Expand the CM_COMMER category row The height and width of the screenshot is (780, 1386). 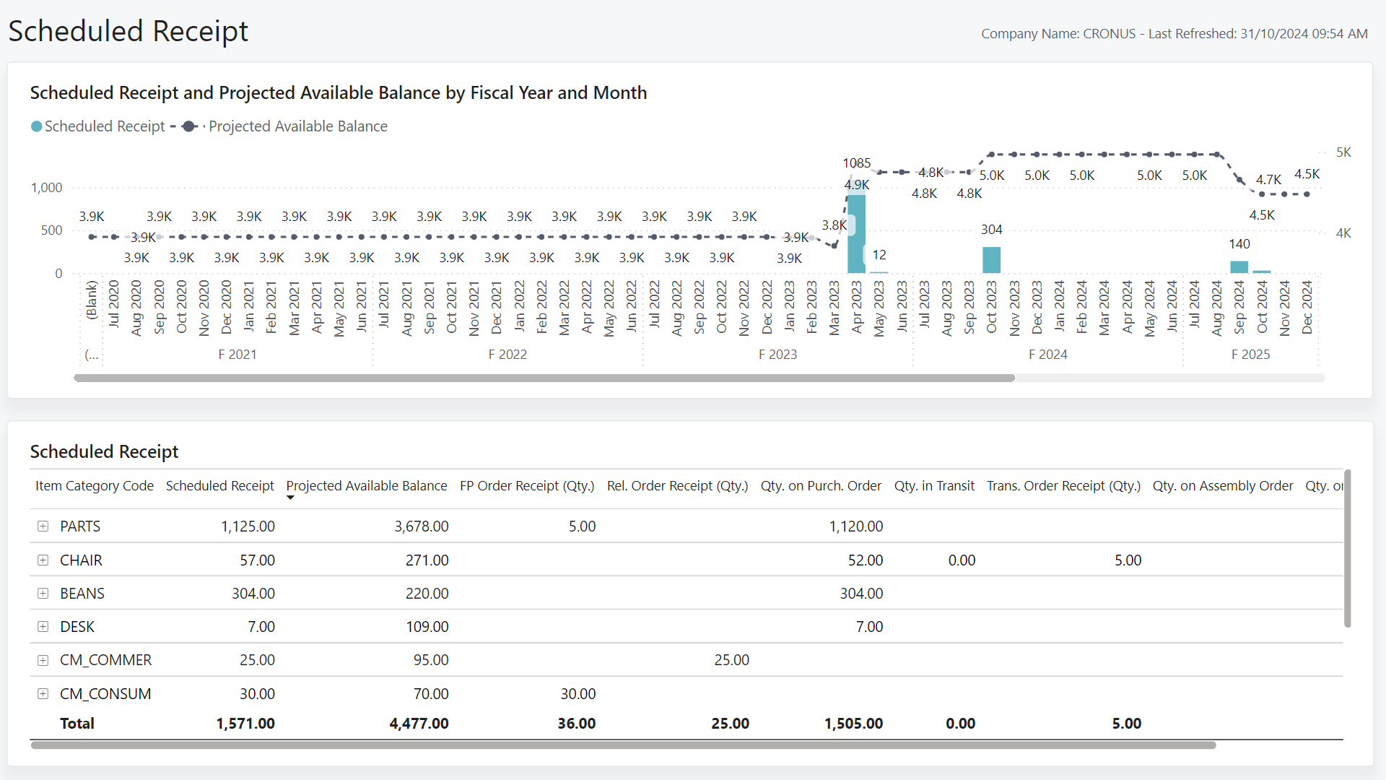43,659
